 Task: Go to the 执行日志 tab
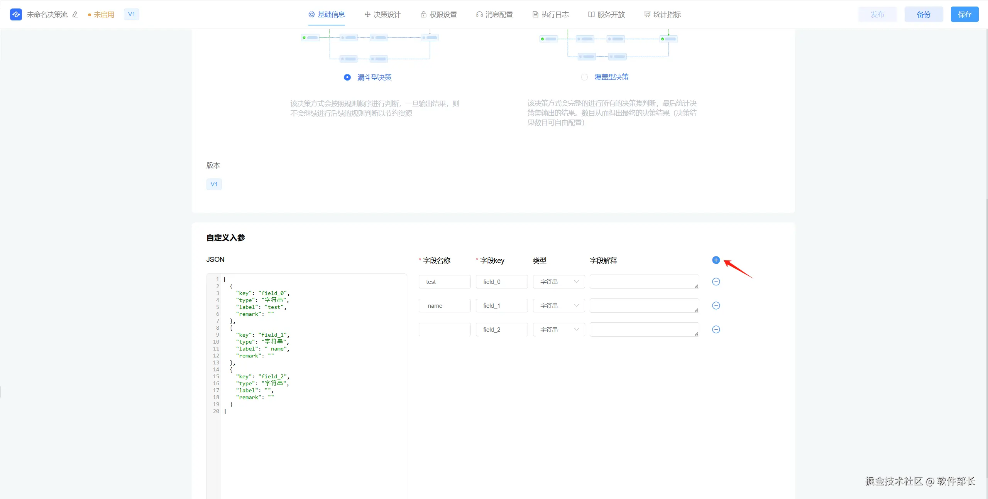tap(550, 15)
